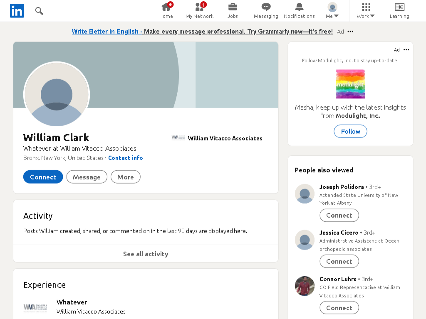This screenshot has height=319, width=426.
Task: Expand the Me profile dropdown
Action: coord(332,10)
